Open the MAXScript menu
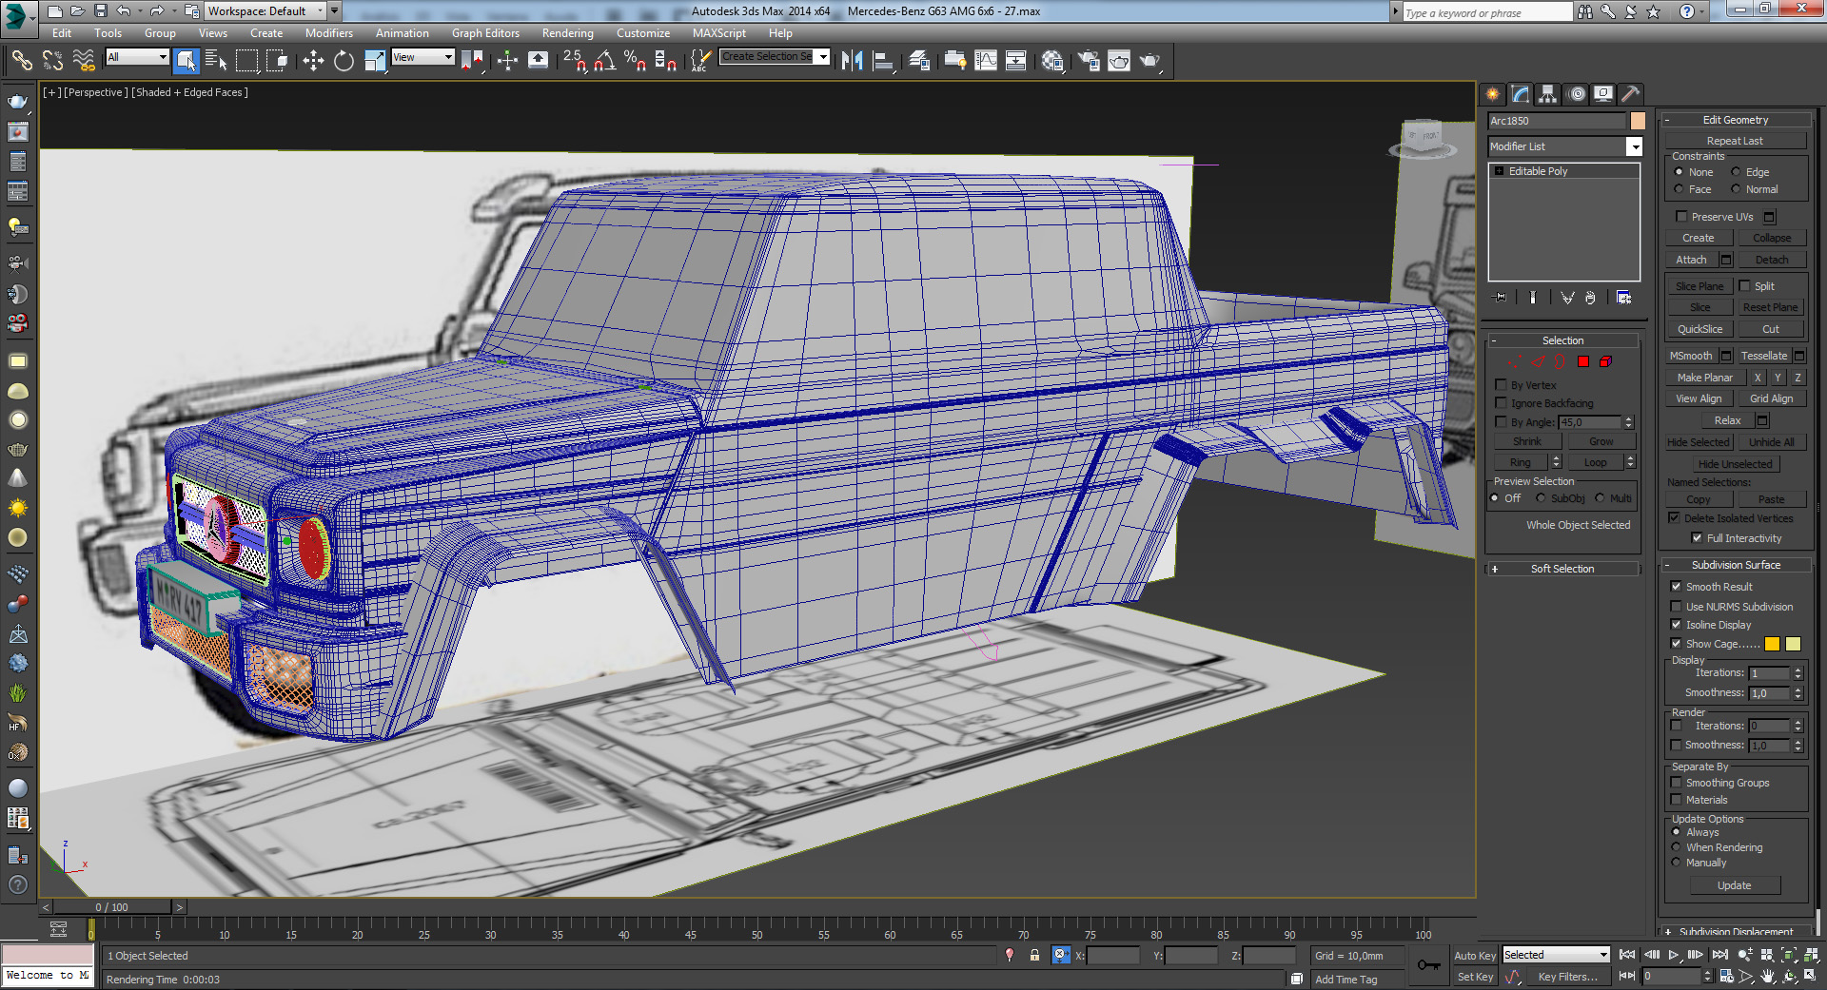This screenshot has width=1827, height=990. tap(719, 33)
